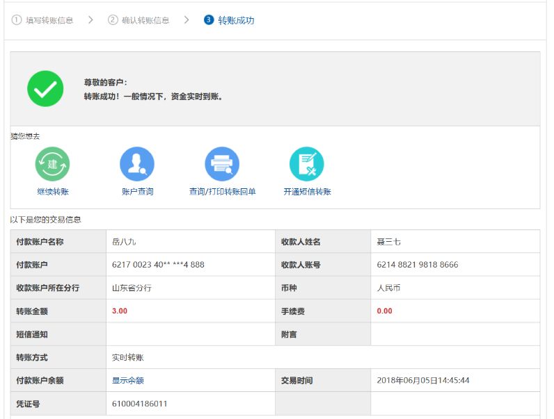Click the 查询/打印转账回单 printer icon
Image resolution: width=554 pixels, height=419 pixels.
[222, 164]
